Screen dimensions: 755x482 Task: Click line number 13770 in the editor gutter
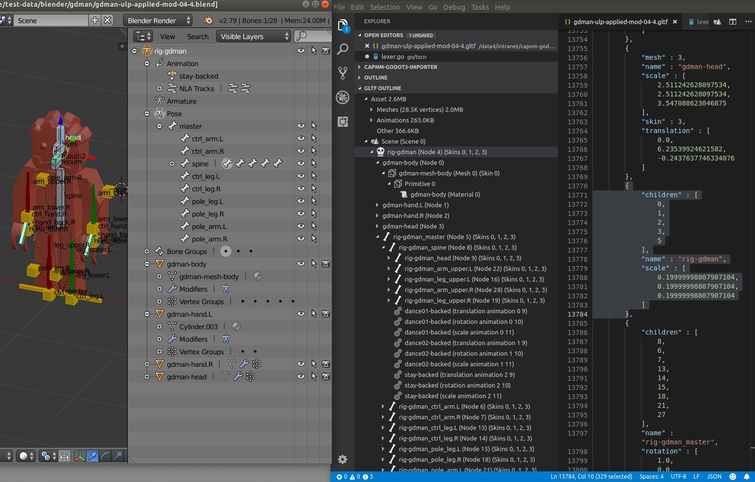coord(577,186)
